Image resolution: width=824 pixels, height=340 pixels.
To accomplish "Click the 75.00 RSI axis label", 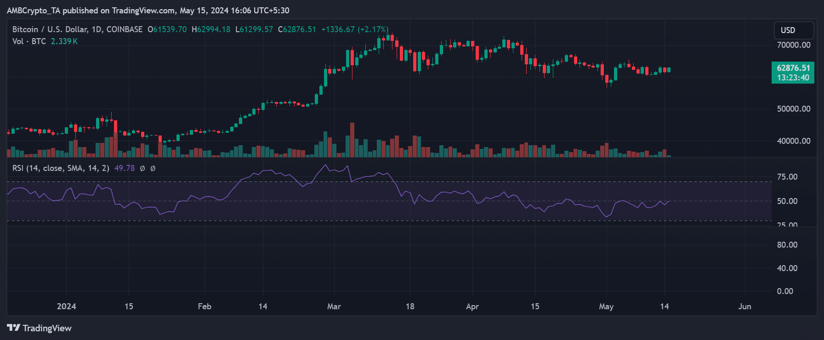I will click(x=787, y=177).
